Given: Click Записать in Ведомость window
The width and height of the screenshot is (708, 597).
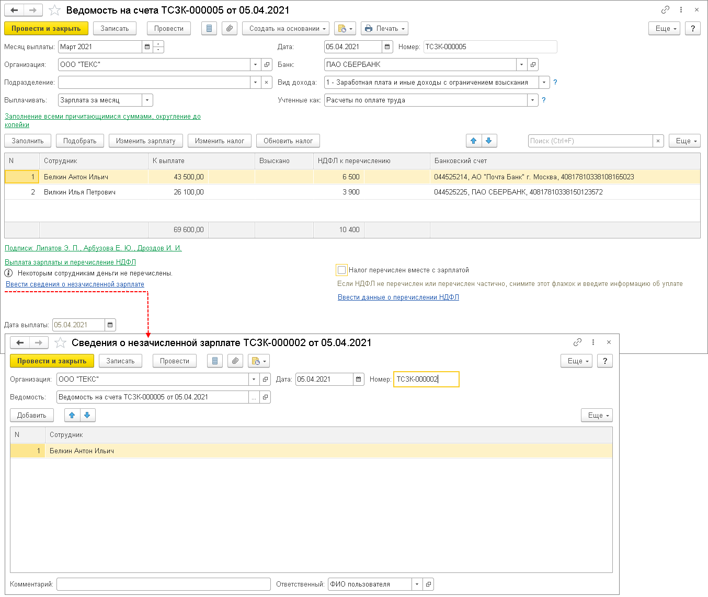Looking at the screenshot, I should (x=115, y=28).
